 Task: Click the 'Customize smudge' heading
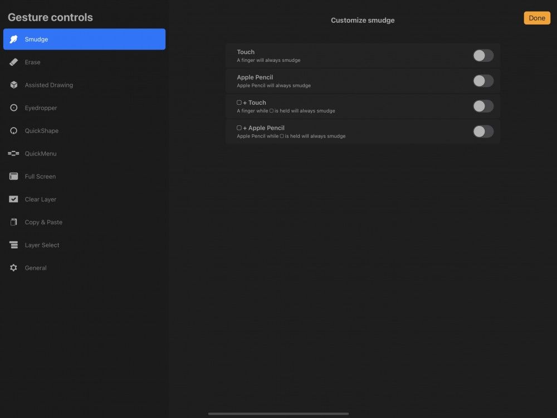point(363,20)
